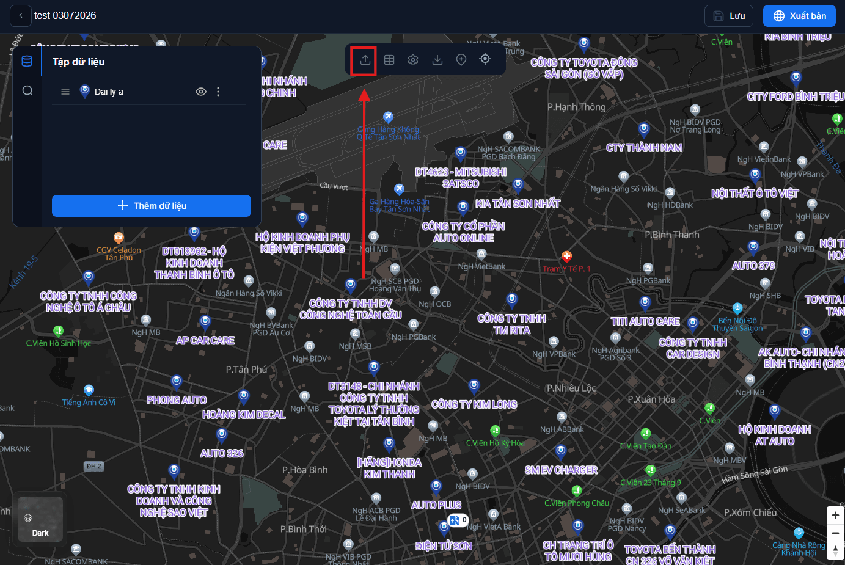
Task: Open more options menu for Dai ly a
Action: point(218,92)
